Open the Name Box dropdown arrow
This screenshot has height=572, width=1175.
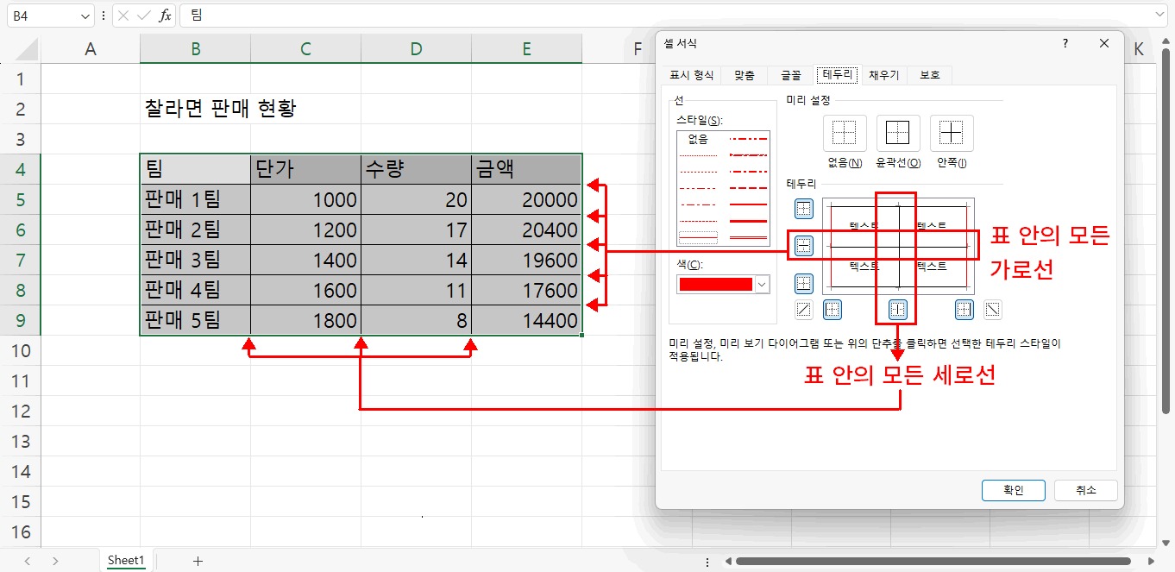(x=85, y=16)
